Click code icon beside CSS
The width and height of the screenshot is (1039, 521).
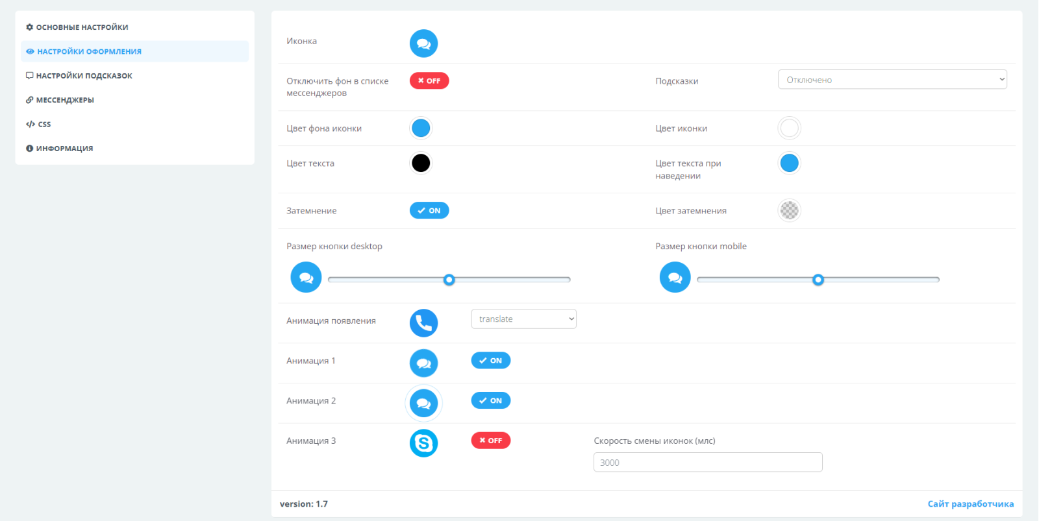click(x=30, y=124)
